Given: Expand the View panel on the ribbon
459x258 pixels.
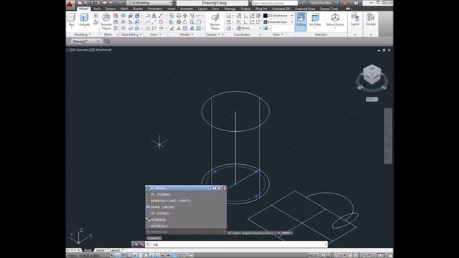Looking at the screenshot, I should click(278, 34).
